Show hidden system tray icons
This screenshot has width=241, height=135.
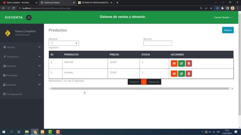tap(202, 132)
